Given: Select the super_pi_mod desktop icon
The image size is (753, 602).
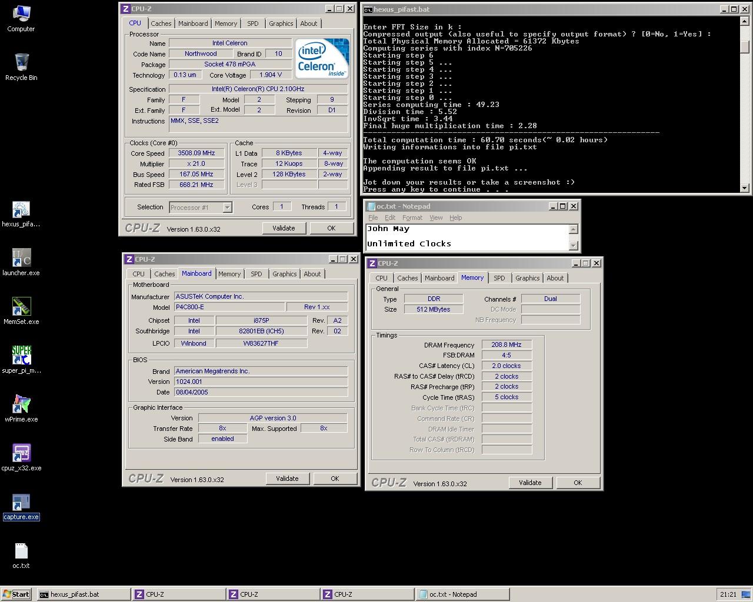Looking at the screenshot, I should pyautogui.click(x=21, y=360).
